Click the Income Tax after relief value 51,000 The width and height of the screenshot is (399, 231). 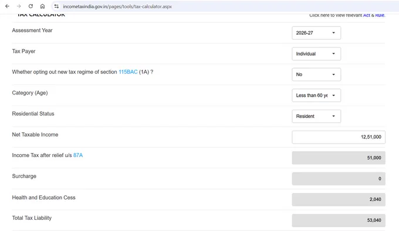tap(339, 158)
